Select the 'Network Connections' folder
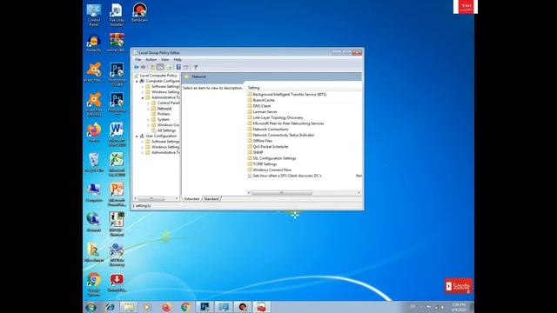Screen dimensions: 557x313 click(268, 130)
